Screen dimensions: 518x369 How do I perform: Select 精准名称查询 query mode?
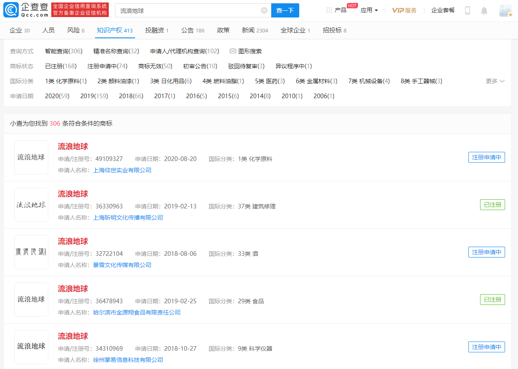point(116,51)
